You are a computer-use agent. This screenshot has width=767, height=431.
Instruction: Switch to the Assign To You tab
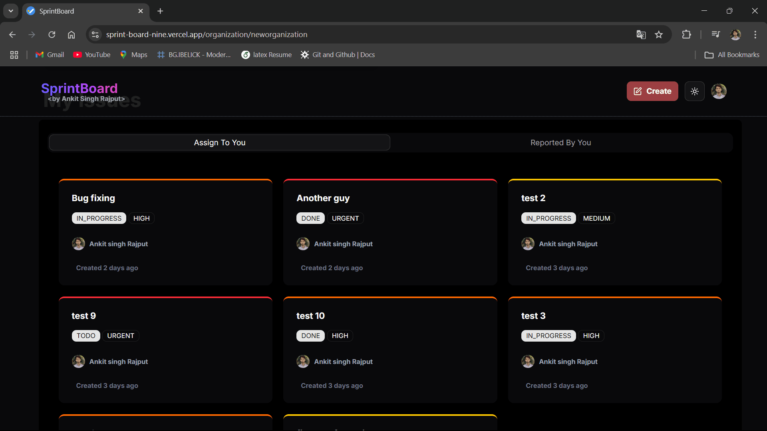click(x=219, y=142)
